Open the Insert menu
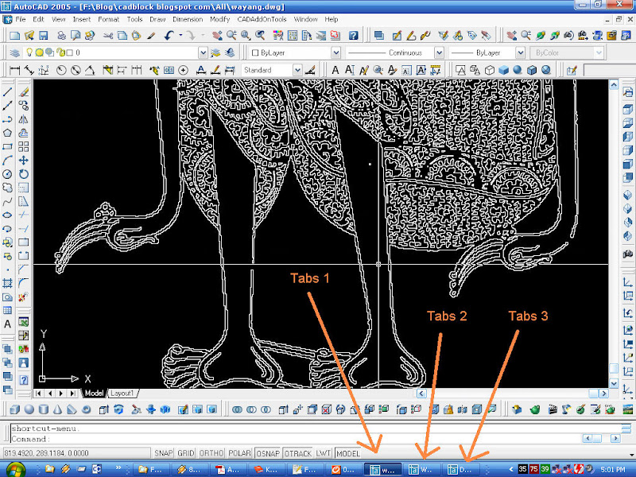 (82, 19)
